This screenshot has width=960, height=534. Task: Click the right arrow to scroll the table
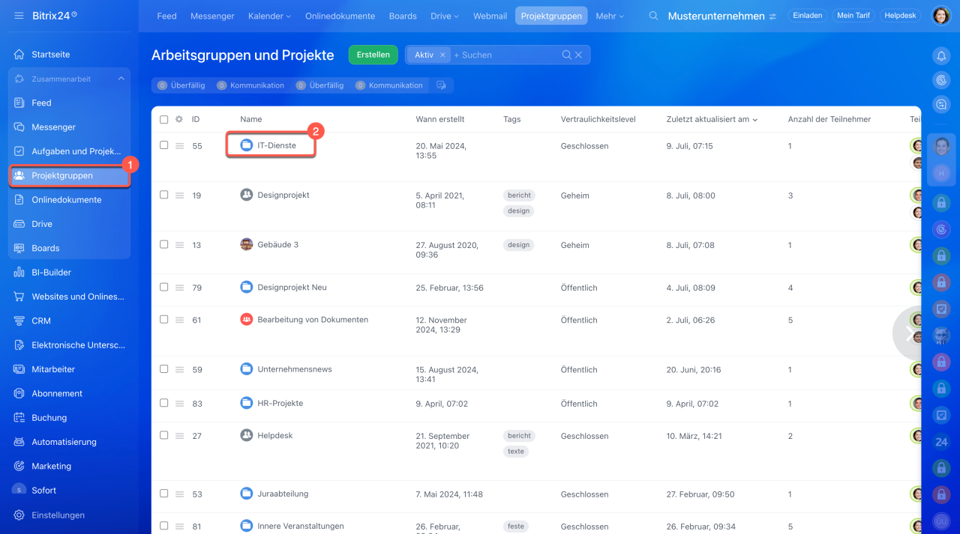pos(910,334)
